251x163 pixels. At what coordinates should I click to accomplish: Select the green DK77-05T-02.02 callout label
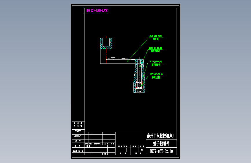(x=155, y=48)
